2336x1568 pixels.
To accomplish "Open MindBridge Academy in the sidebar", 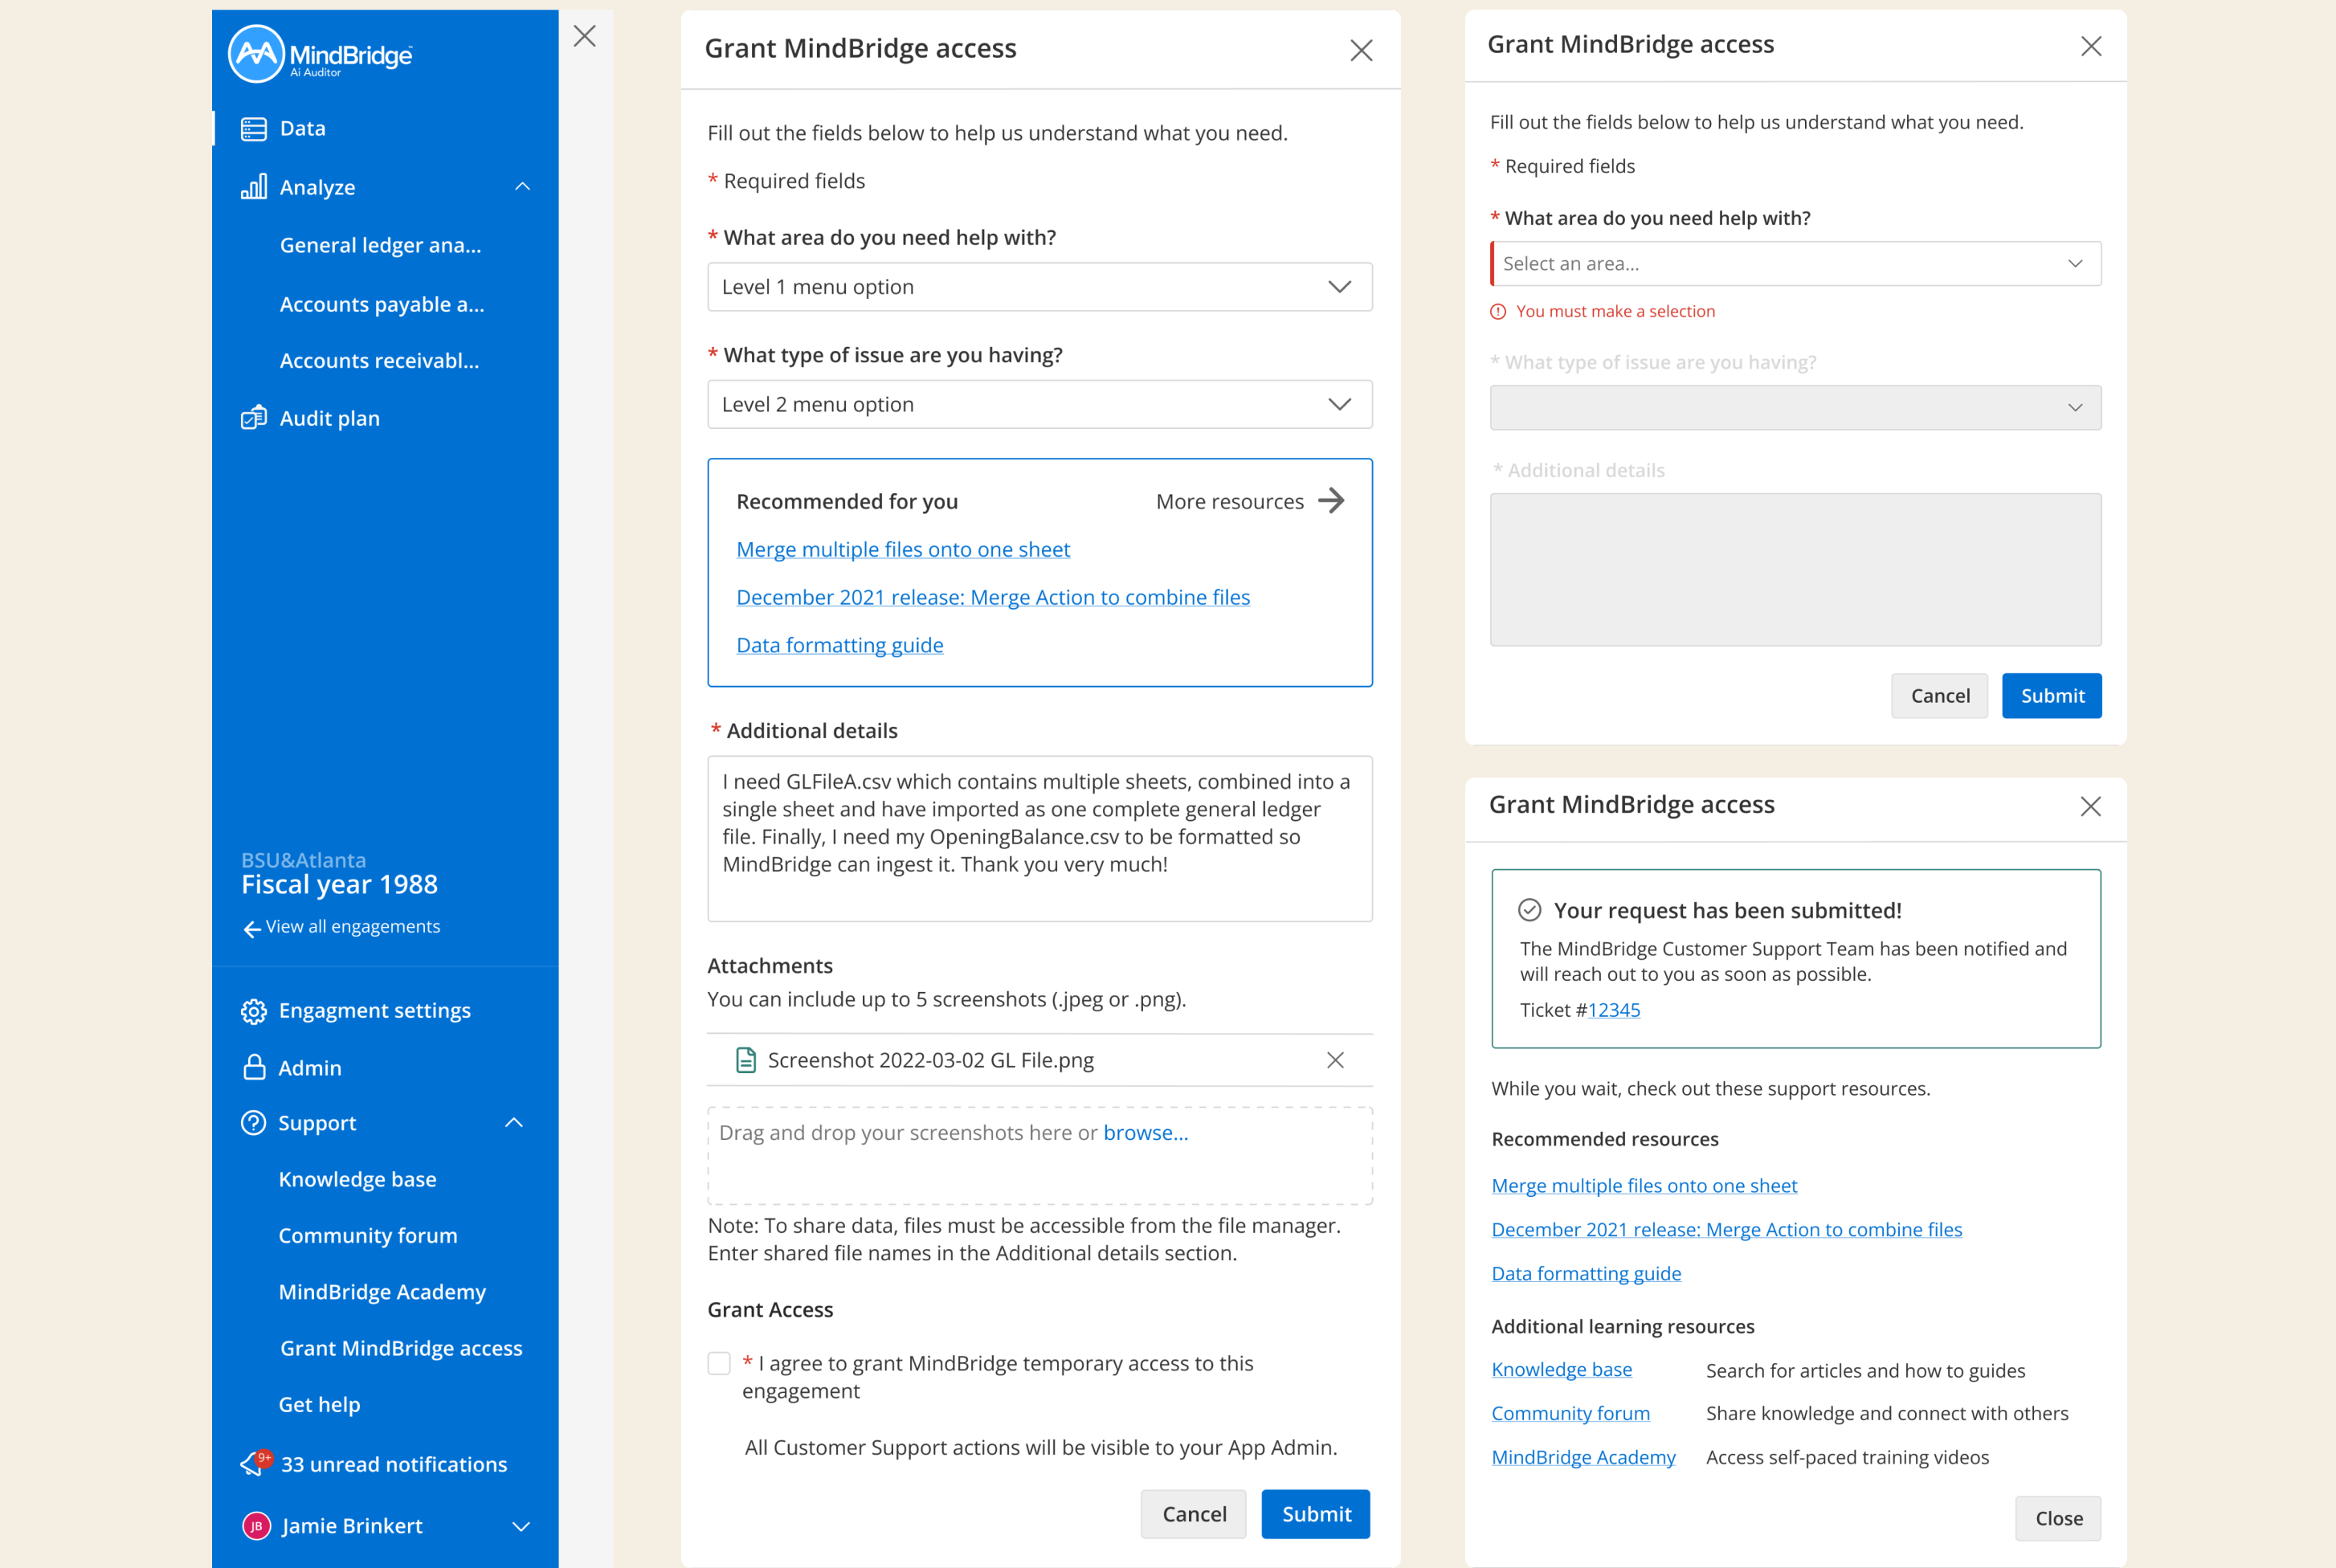I will tap(383, 1292).
